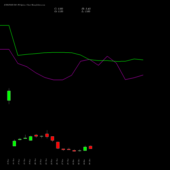
Task: Select the small red candle above 27 Nov
Action: (x=63, y=149)
